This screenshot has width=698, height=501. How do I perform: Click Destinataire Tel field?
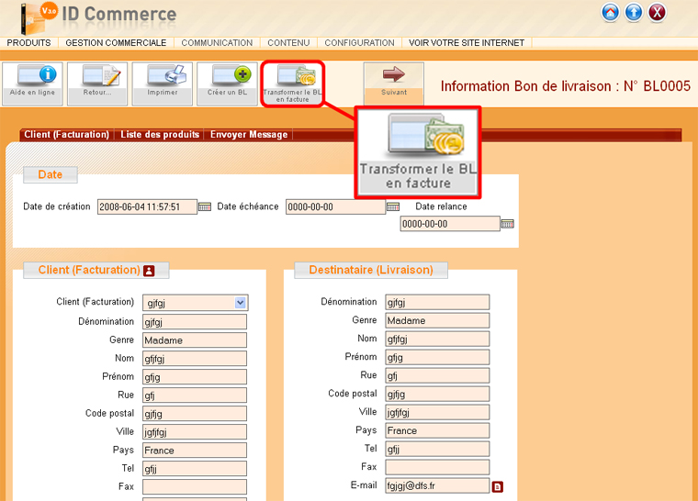(x=437, y=449)
